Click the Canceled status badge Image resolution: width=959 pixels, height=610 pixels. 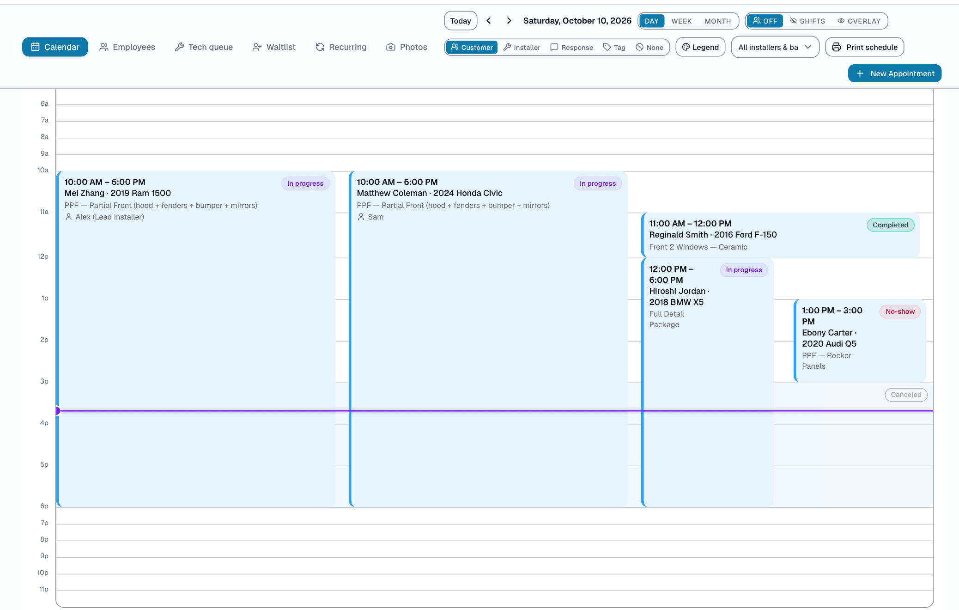(x=906, y=395)
